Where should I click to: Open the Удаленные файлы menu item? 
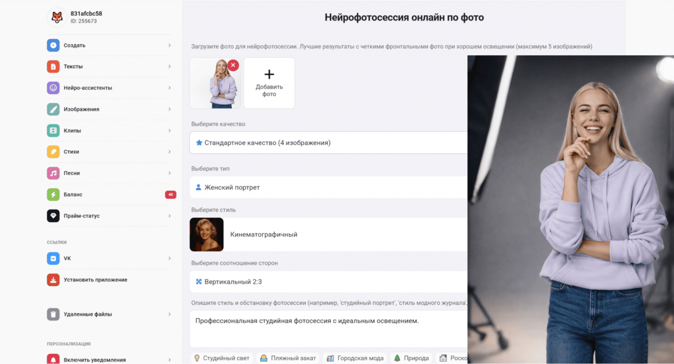pos(110,314)
